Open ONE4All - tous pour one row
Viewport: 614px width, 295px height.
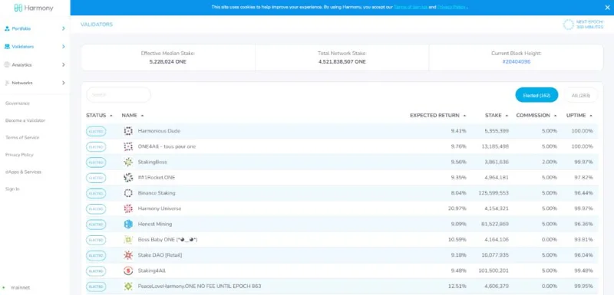[x=342, y=146]
